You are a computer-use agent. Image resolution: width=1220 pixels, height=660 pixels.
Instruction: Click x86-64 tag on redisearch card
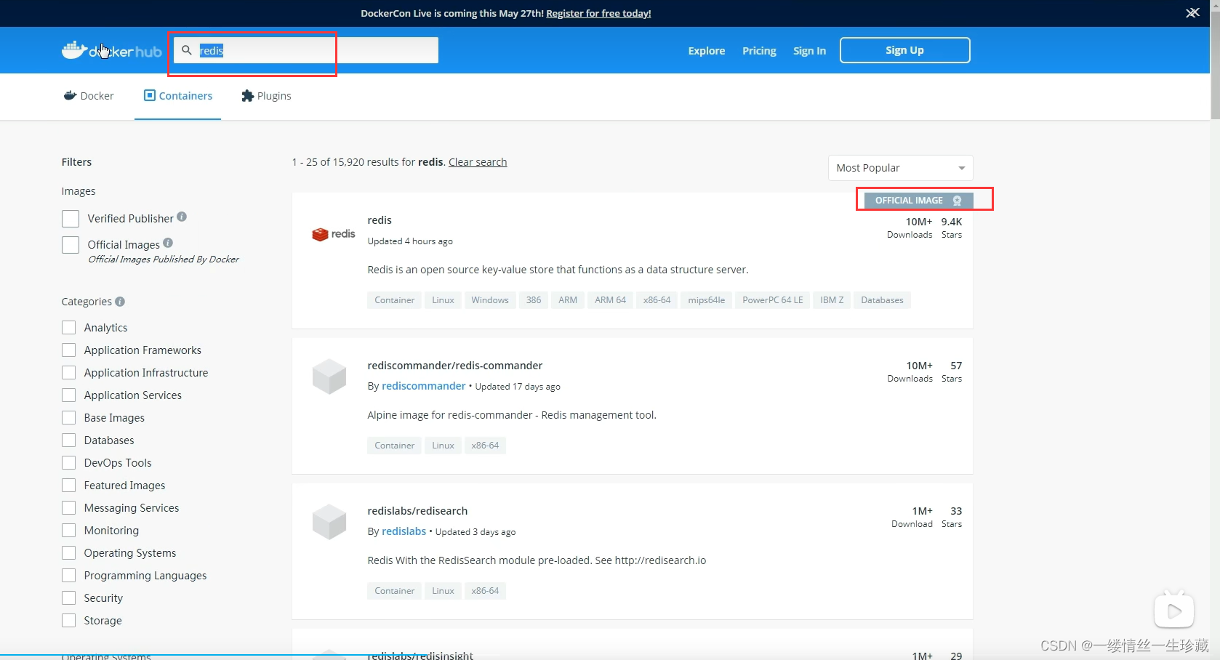485,591
